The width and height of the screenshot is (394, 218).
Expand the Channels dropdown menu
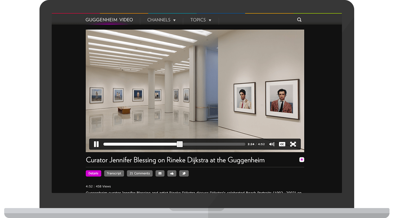[x=162, y=20]
